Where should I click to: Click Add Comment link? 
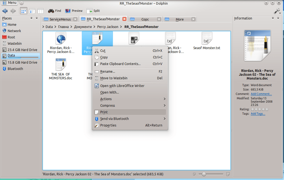[x=261, y=94]
